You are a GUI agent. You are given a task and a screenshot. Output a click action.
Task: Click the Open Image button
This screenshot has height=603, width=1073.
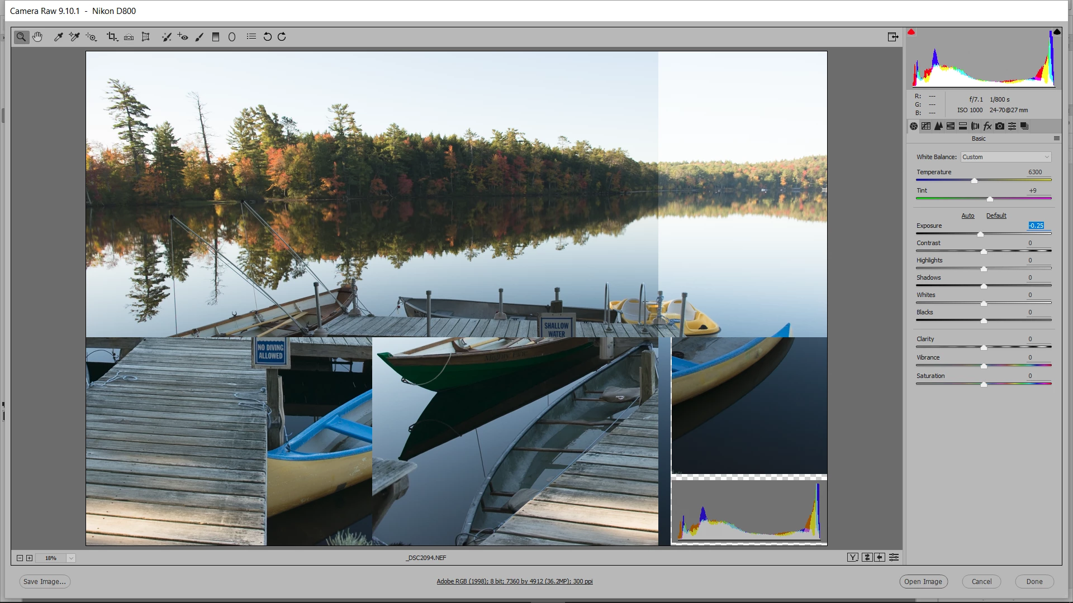(923, 581)
